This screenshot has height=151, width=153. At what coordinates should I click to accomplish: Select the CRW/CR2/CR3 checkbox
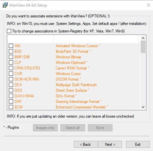(x=11, y=68)
